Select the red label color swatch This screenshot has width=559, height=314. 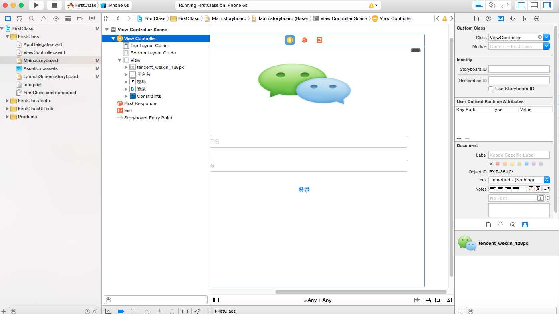(x=498, y=164)
